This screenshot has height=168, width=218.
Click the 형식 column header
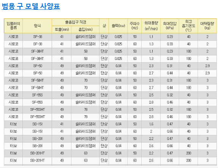[x=37, y=26]
